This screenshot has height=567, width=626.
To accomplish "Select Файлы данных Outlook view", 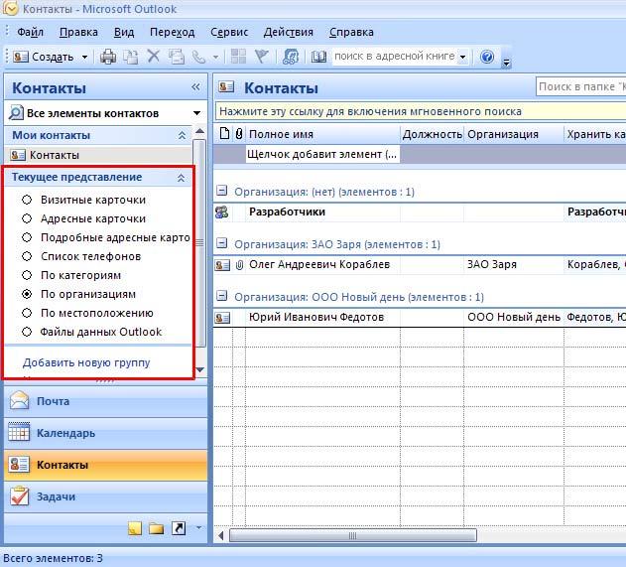I will point(27,332).
